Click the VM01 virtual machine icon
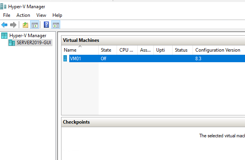The height and width of the screenshot is (160, 245). click(x=65, y=58)
